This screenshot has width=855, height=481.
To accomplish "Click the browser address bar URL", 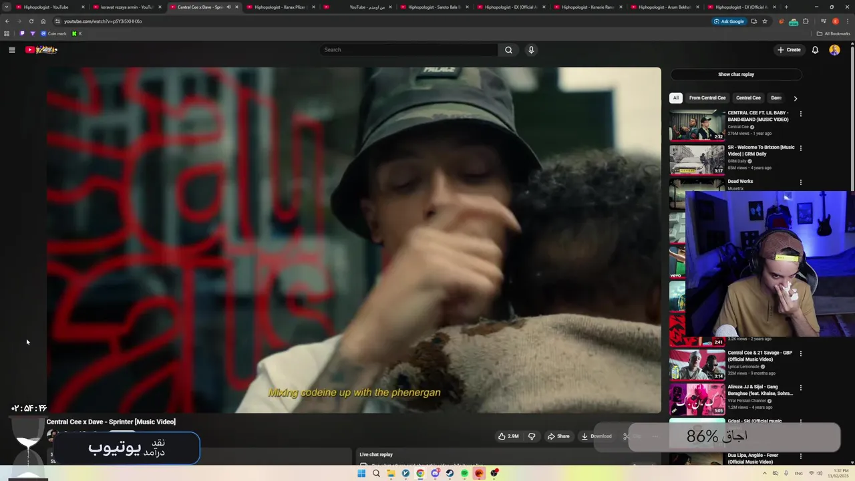I will coord(103,21).
